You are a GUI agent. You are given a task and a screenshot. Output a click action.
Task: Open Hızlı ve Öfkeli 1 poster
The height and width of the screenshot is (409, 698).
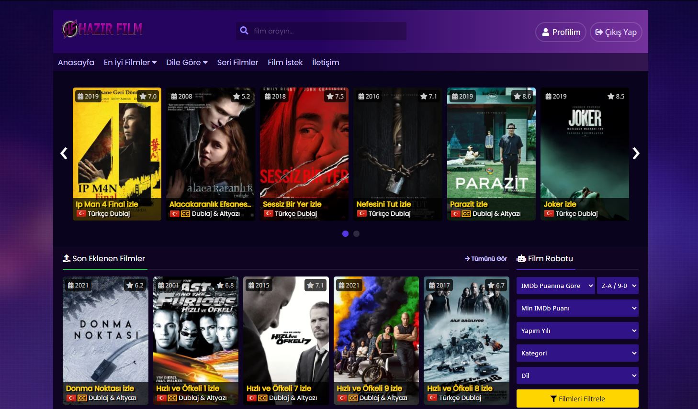tap(196, 341)
